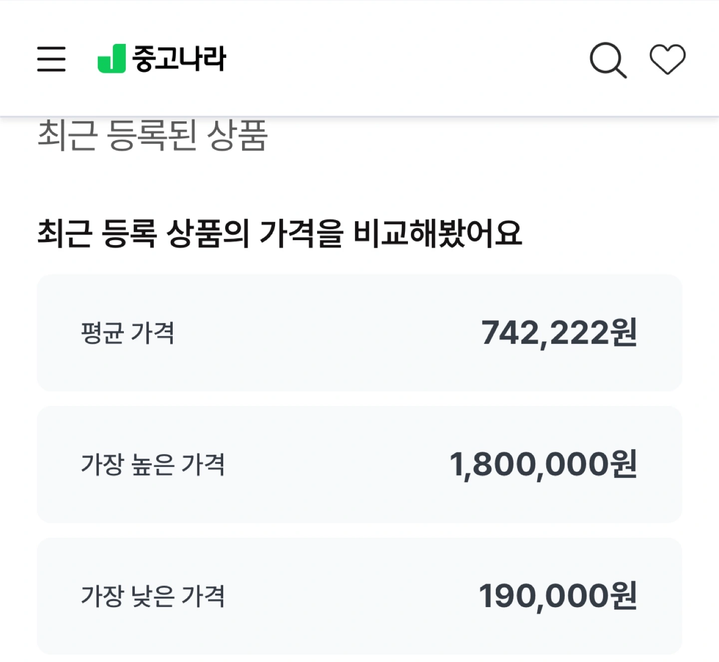Click the empty header space beside the logo
Viewport: 719px width, 662px height.
[x=407, y=59]
